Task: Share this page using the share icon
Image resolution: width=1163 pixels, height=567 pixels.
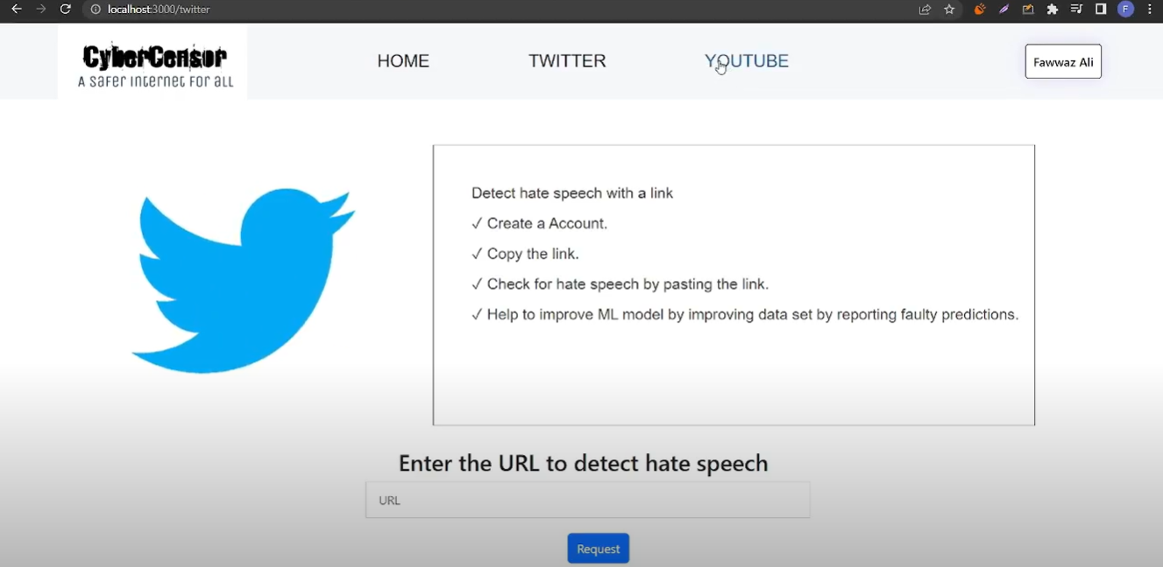Action: pyautogui.click(x=925, y=10)
